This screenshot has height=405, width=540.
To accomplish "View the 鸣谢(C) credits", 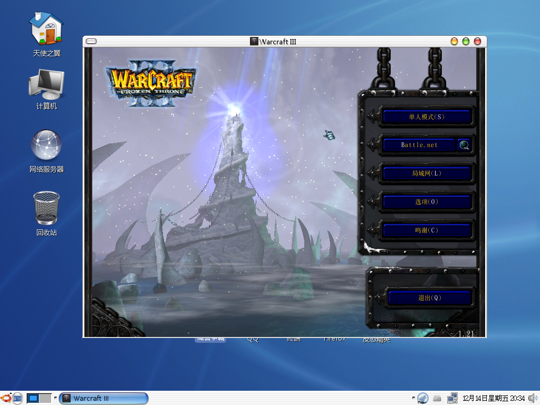I will tap(426, 230).
